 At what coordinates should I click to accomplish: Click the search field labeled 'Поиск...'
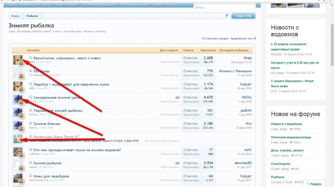tap(224, 7)
